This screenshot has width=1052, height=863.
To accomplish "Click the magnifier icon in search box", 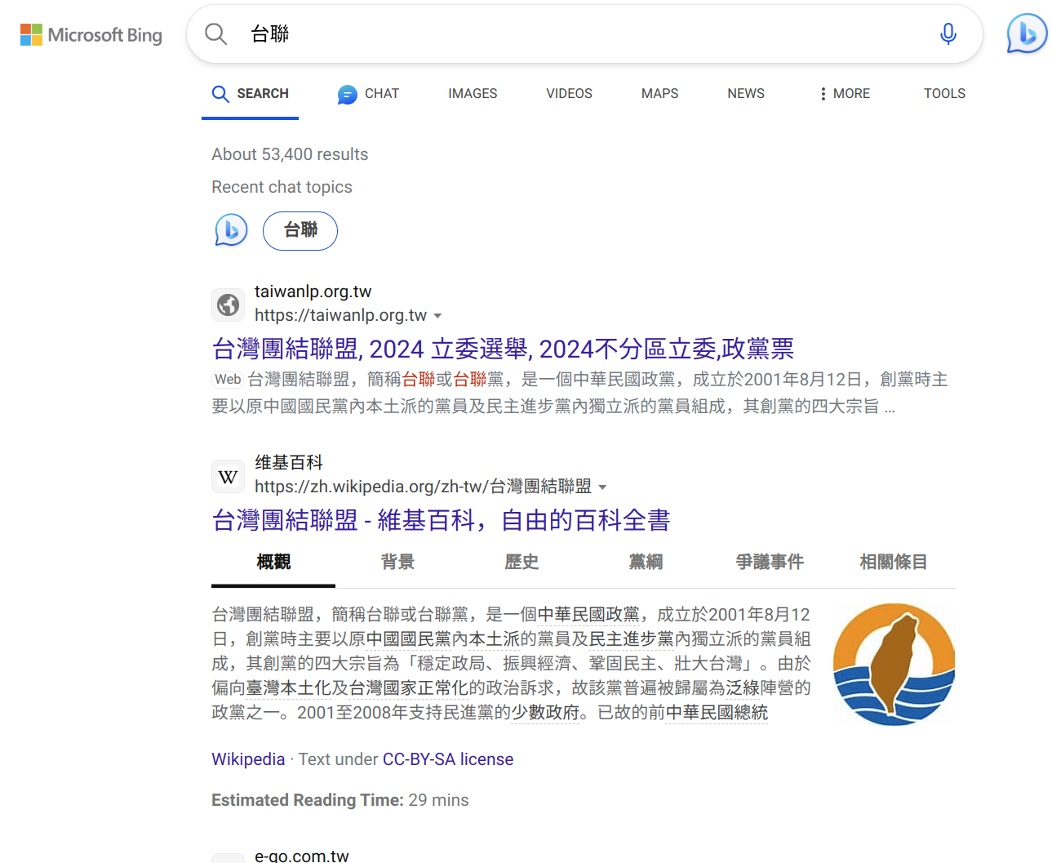I will pos(215,34).
